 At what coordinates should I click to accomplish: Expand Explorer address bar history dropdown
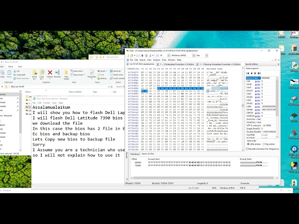click(x=108, y=87)
